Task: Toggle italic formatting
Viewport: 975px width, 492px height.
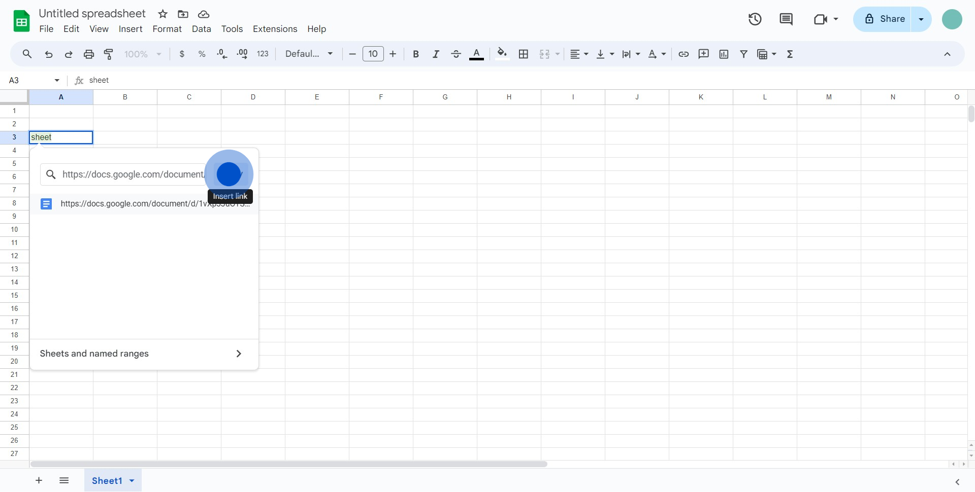Action: (x=436, y=54)
